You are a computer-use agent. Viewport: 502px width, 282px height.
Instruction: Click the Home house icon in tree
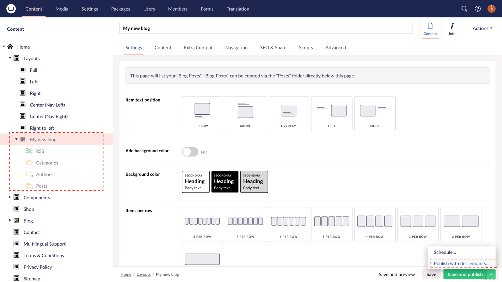coord(10,47)
